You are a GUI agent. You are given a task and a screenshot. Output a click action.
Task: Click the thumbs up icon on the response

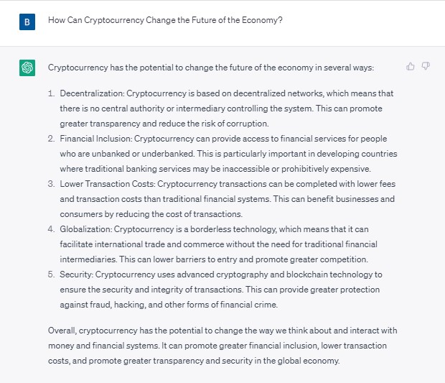(411, 67)
